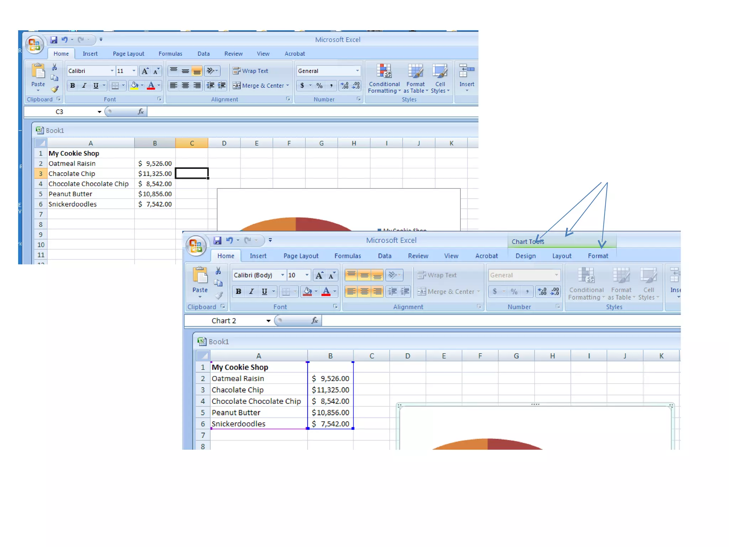Toggle Italic in the lower window ribbon
This screenshot has width=729, height=547.
tap(251, 292)
